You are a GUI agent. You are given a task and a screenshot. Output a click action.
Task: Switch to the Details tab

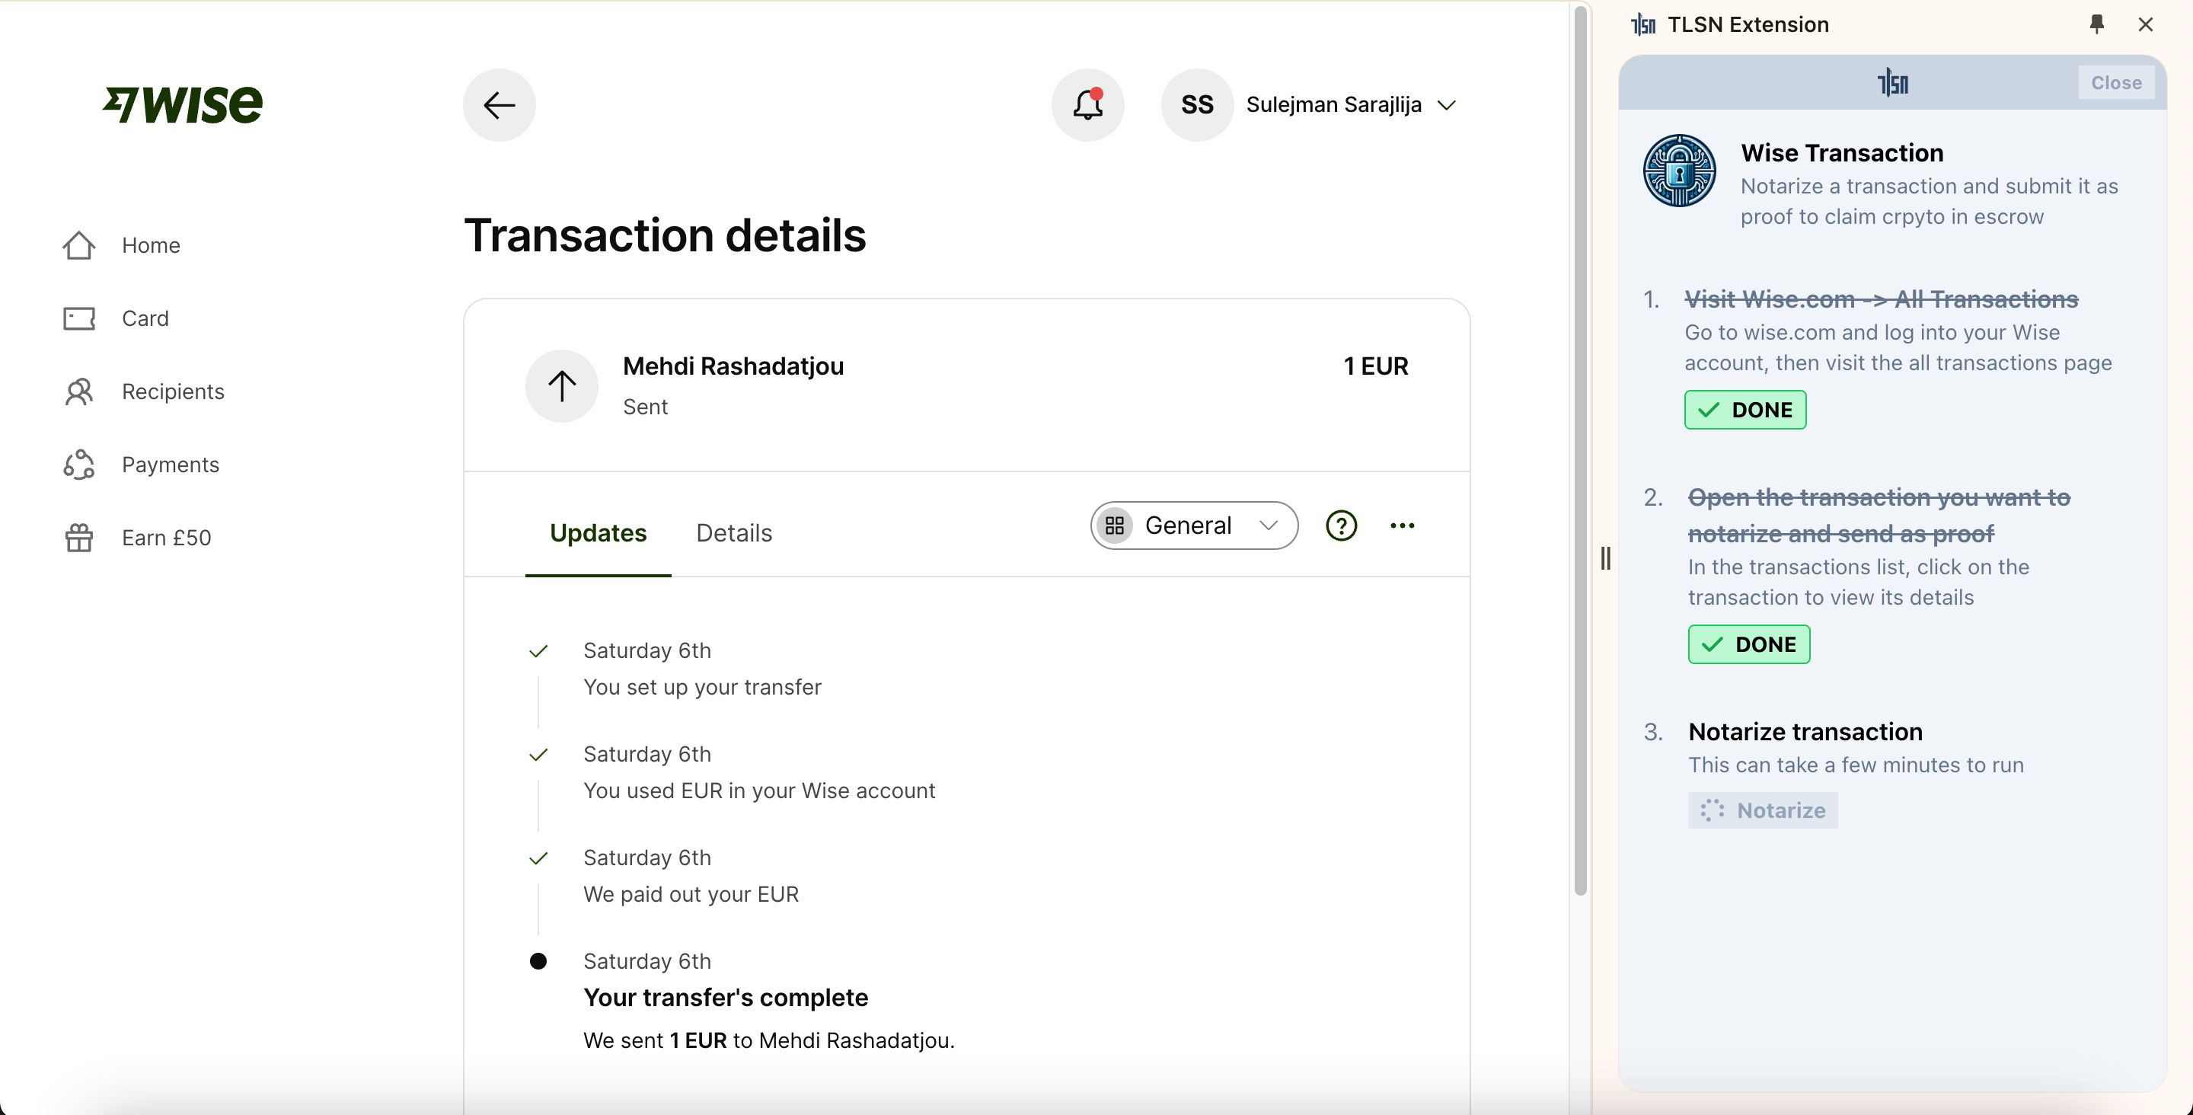(734, 532)
